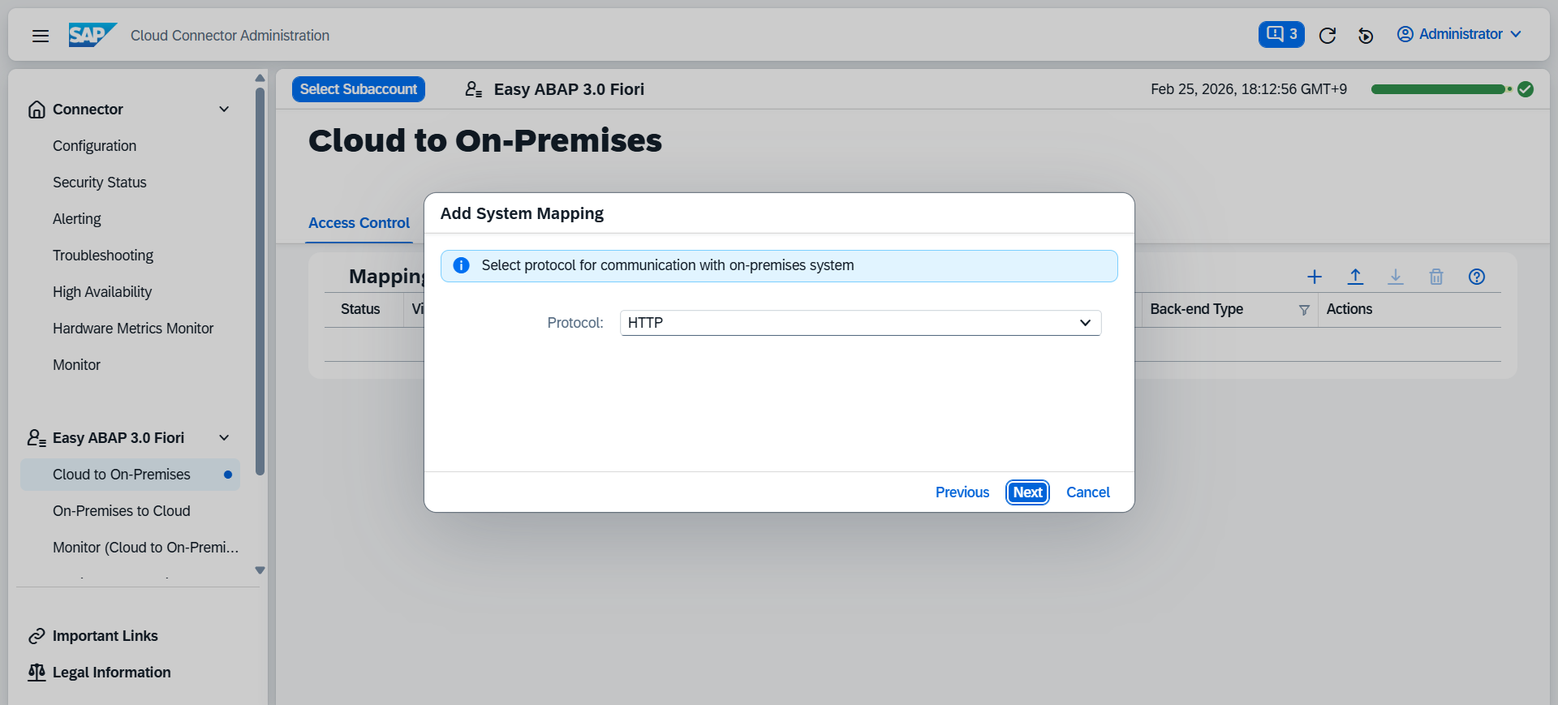The height and width of the screenshot is (705, 1558).
Task: Open the Administrator user menu
Action: 1458,34
